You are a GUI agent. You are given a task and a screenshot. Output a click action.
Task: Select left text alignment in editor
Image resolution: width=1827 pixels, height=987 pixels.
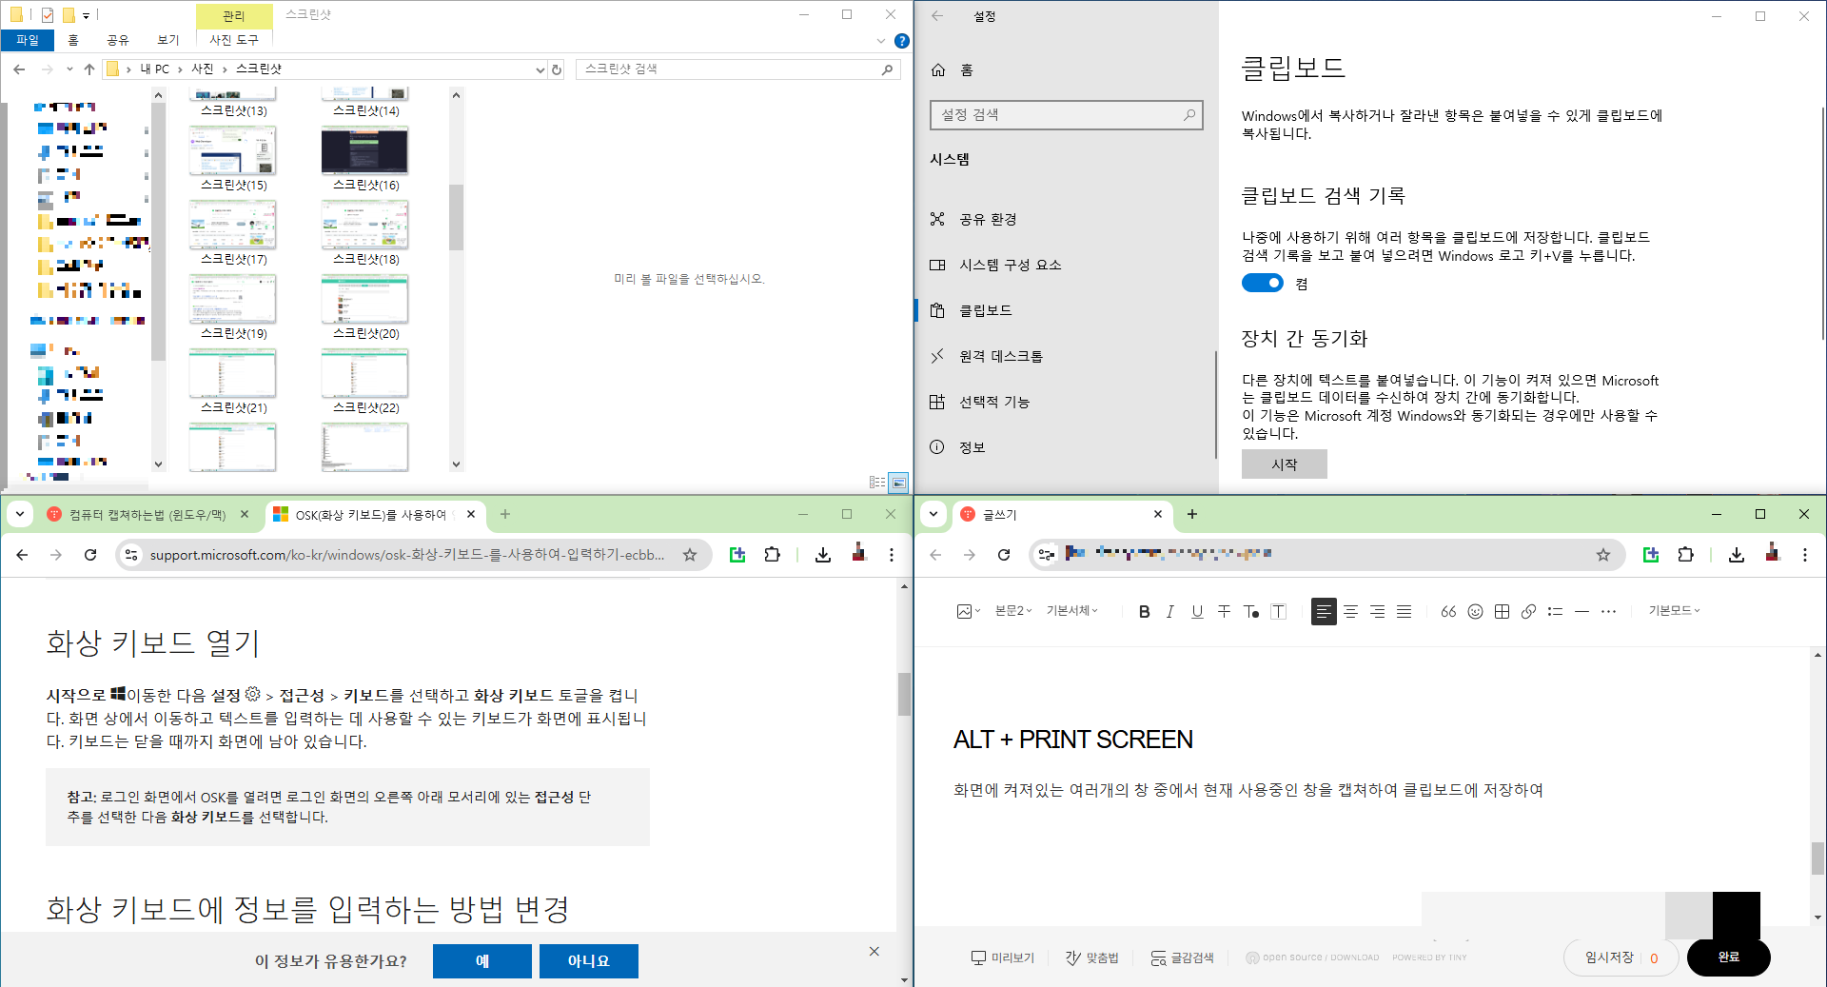point(1324,611)
